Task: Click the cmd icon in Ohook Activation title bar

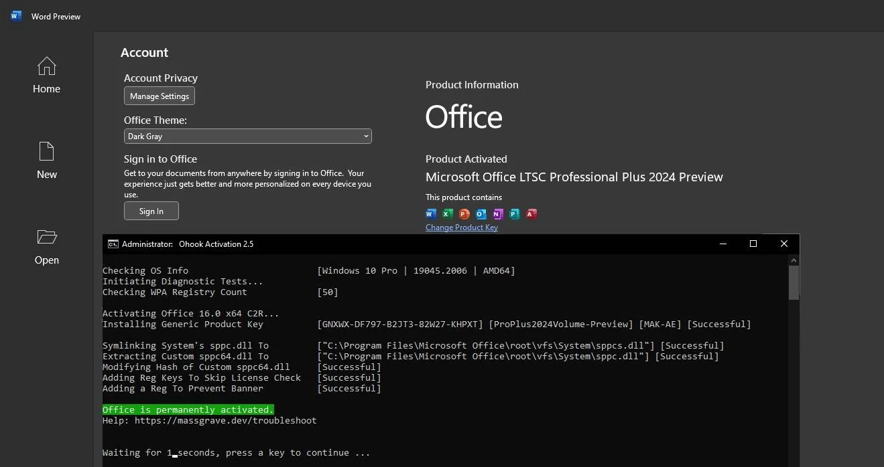Action: [113, 244]
